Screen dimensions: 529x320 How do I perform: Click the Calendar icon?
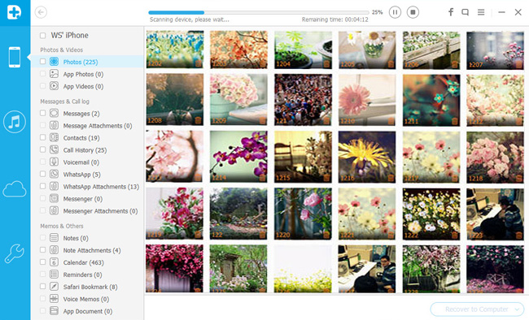coord(54,262)
